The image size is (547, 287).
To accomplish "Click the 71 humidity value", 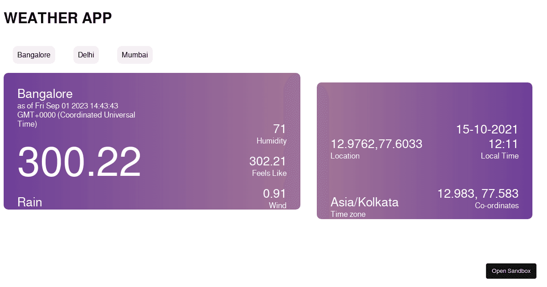I will 279,129.
